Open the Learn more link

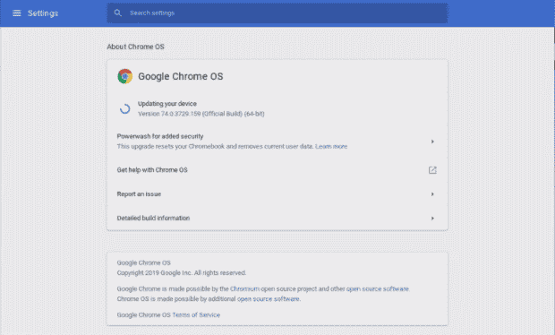coord(331,146)
